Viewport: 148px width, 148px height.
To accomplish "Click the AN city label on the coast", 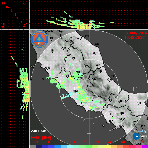I will point(97,44).
